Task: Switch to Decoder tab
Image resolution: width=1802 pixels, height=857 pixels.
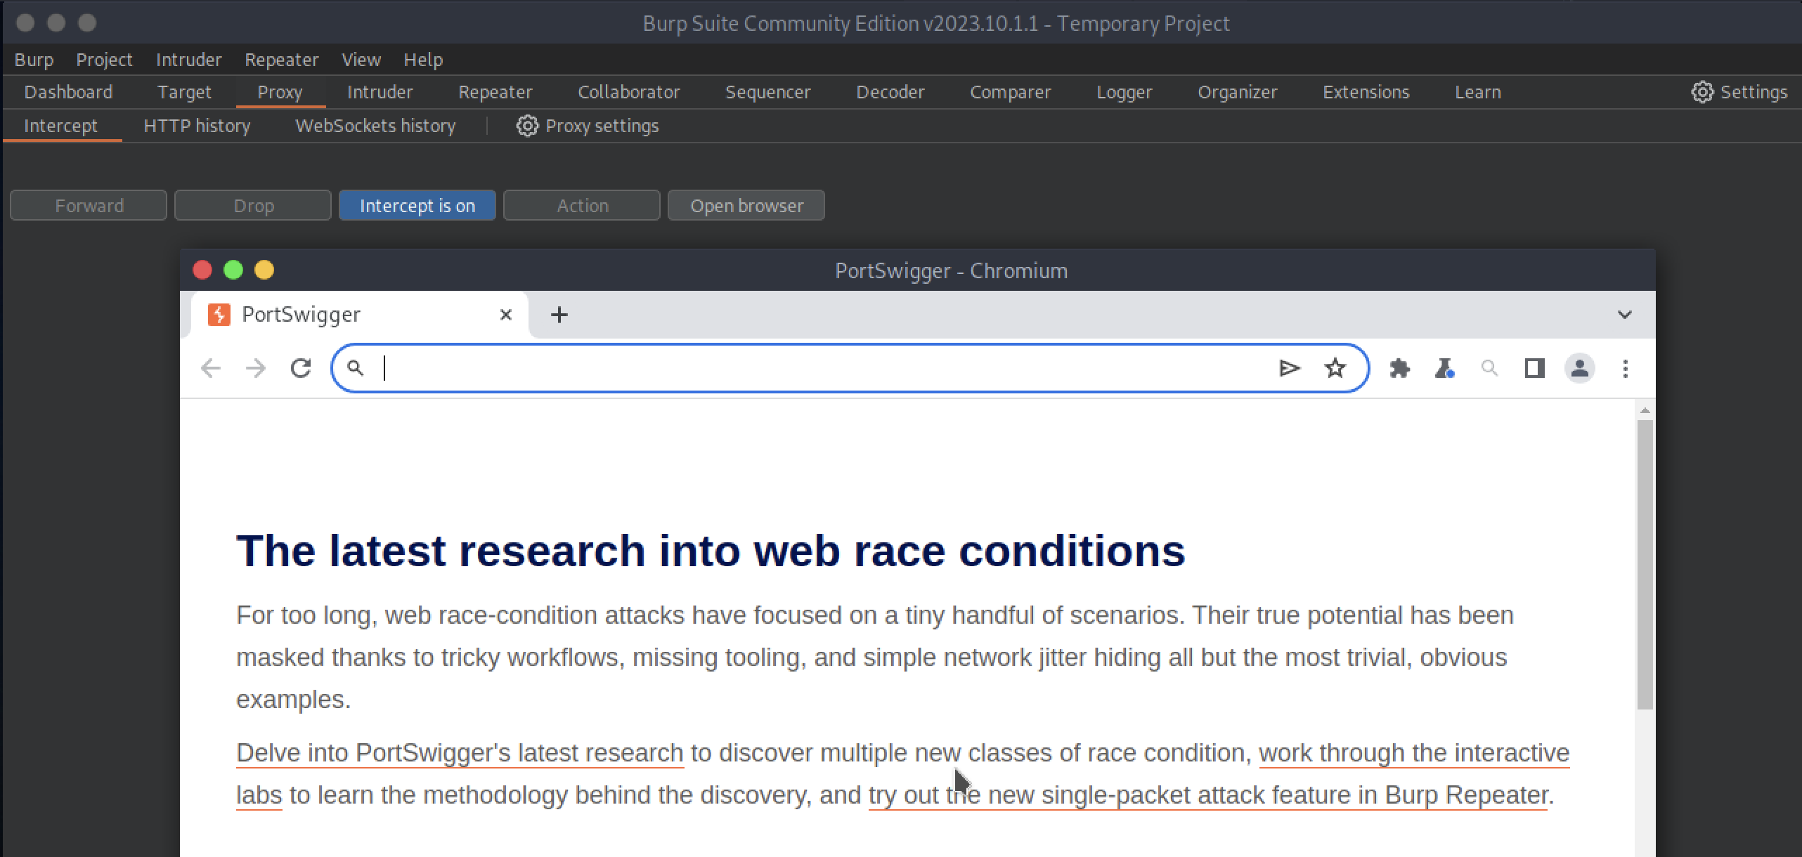Action: [890, 92]
